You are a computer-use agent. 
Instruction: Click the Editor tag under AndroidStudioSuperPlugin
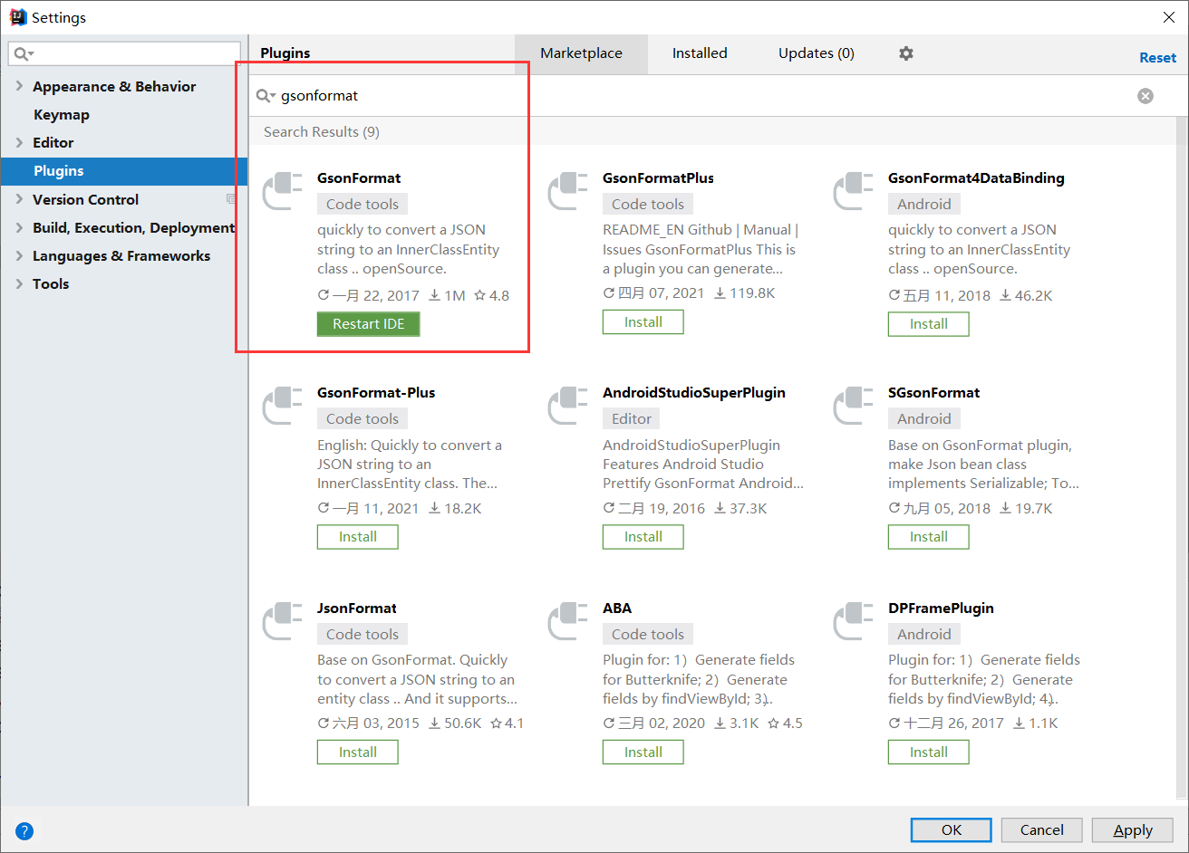click(631, 419)
